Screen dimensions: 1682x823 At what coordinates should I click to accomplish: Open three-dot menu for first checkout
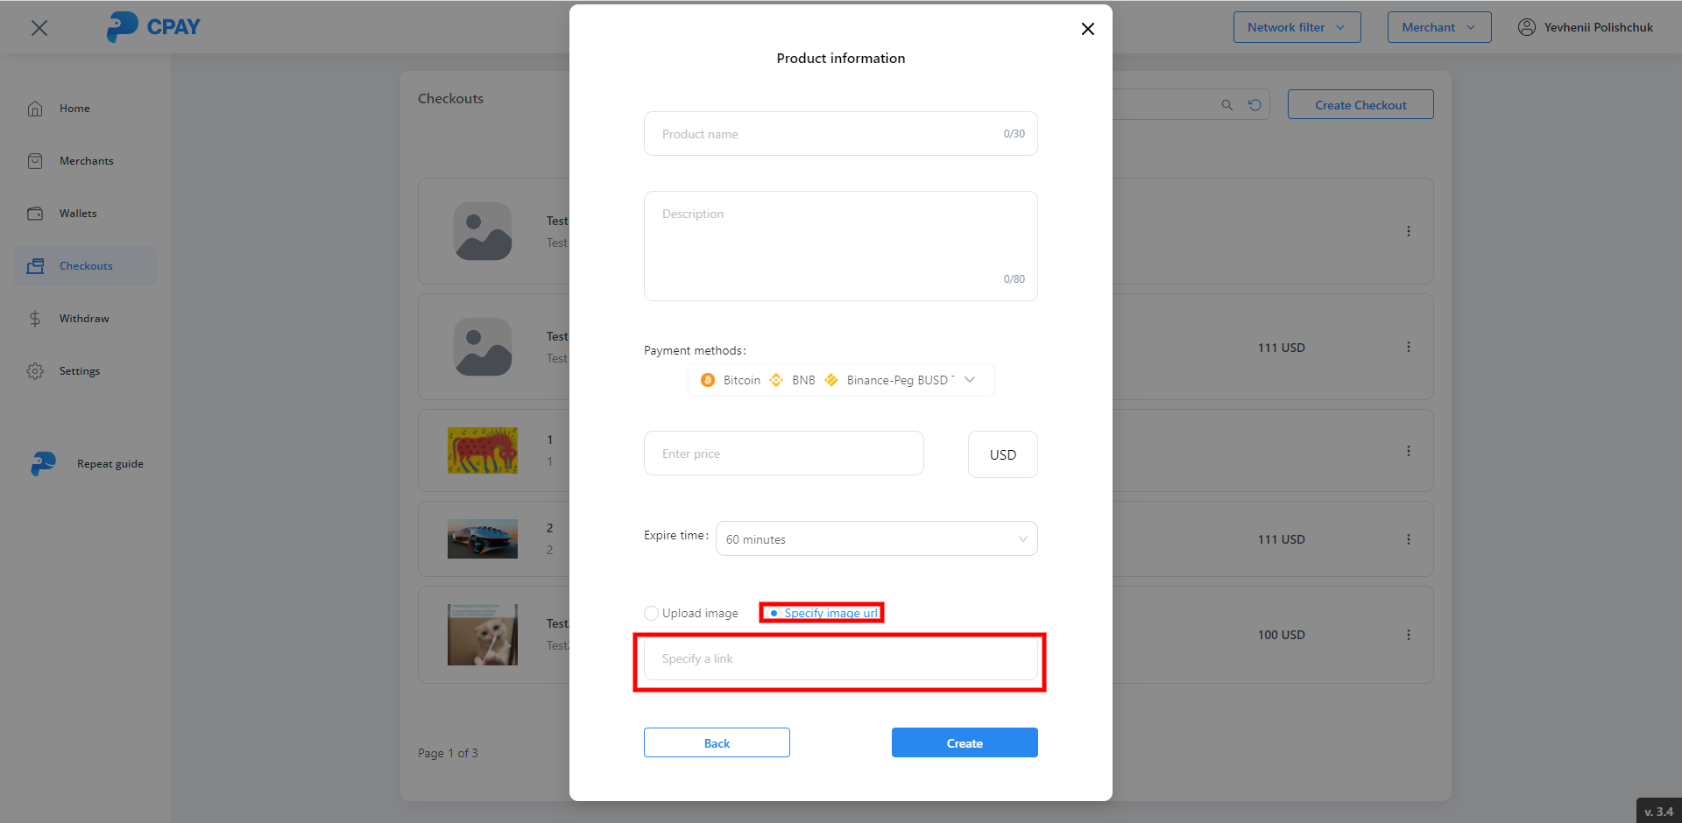1408,231
